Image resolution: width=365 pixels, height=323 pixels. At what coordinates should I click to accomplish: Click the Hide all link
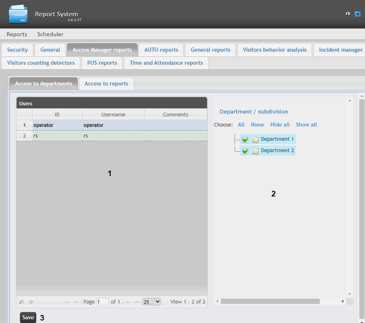pyautogui.click(x=280, y=124)
